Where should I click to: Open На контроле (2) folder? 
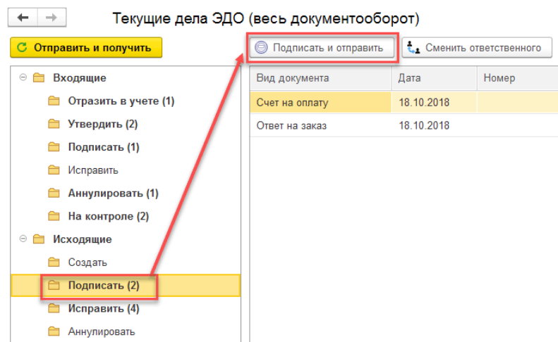pyautogui.click(x=109, y=217)
